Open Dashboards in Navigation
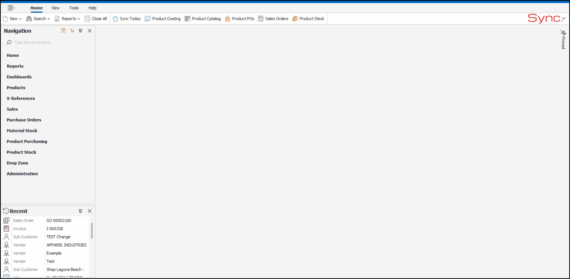 coord(19,77)
